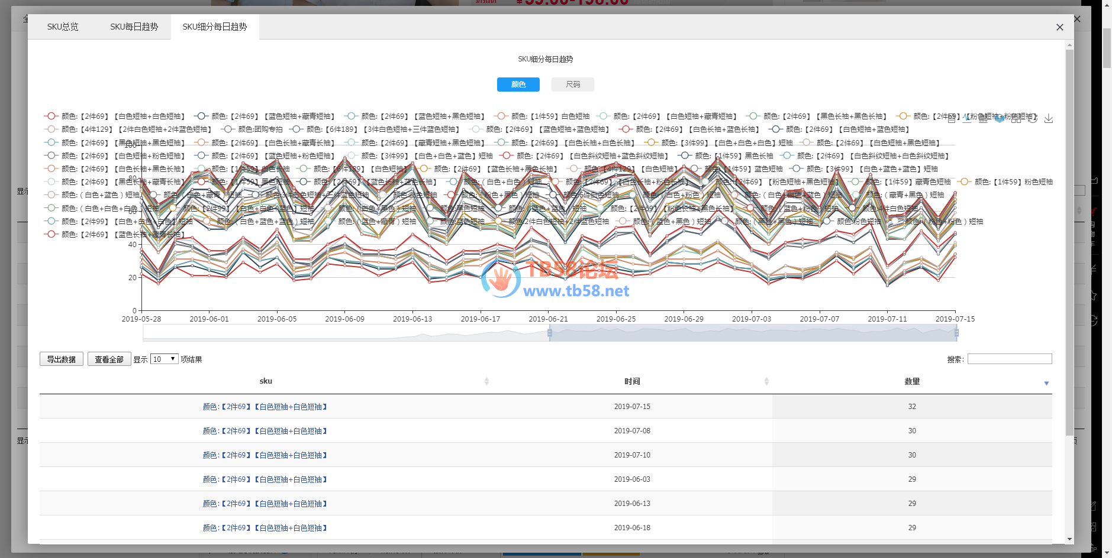Screen dimensions: 1112x558
Task: Switch to the SKU总览 tab
Action: 63,27
